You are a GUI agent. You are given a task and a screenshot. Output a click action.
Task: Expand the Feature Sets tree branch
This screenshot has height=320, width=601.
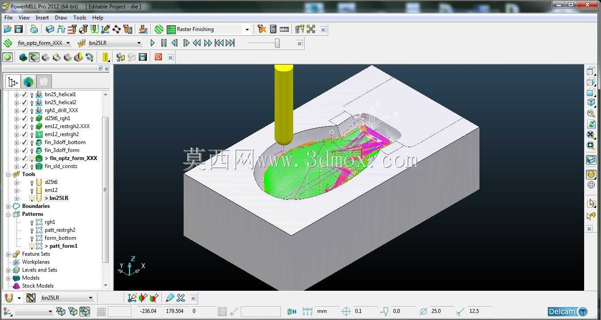(x=8, y=254)
